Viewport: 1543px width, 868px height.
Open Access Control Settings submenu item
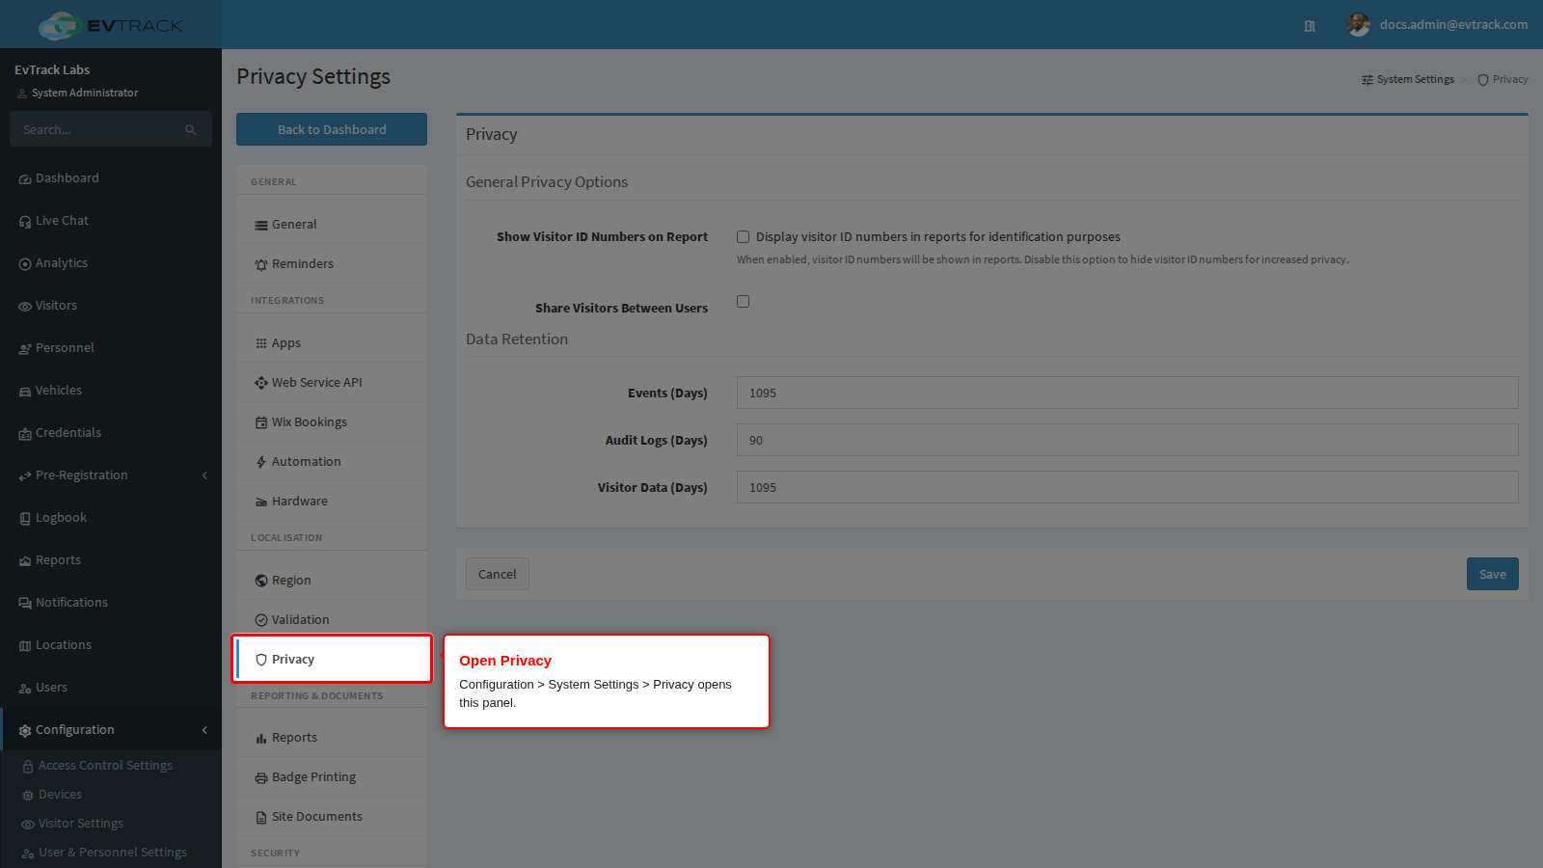(x=111, y=766)
